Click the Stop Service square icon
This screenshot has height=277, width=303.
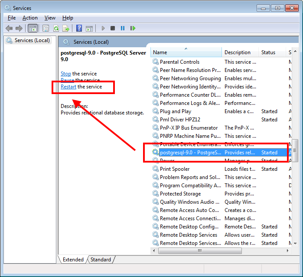(x=113, y=28)
